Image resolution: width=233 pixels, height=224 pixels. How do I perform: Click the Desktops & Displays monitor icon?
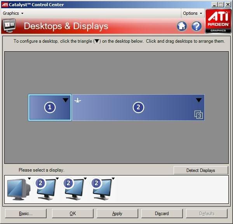9,26
